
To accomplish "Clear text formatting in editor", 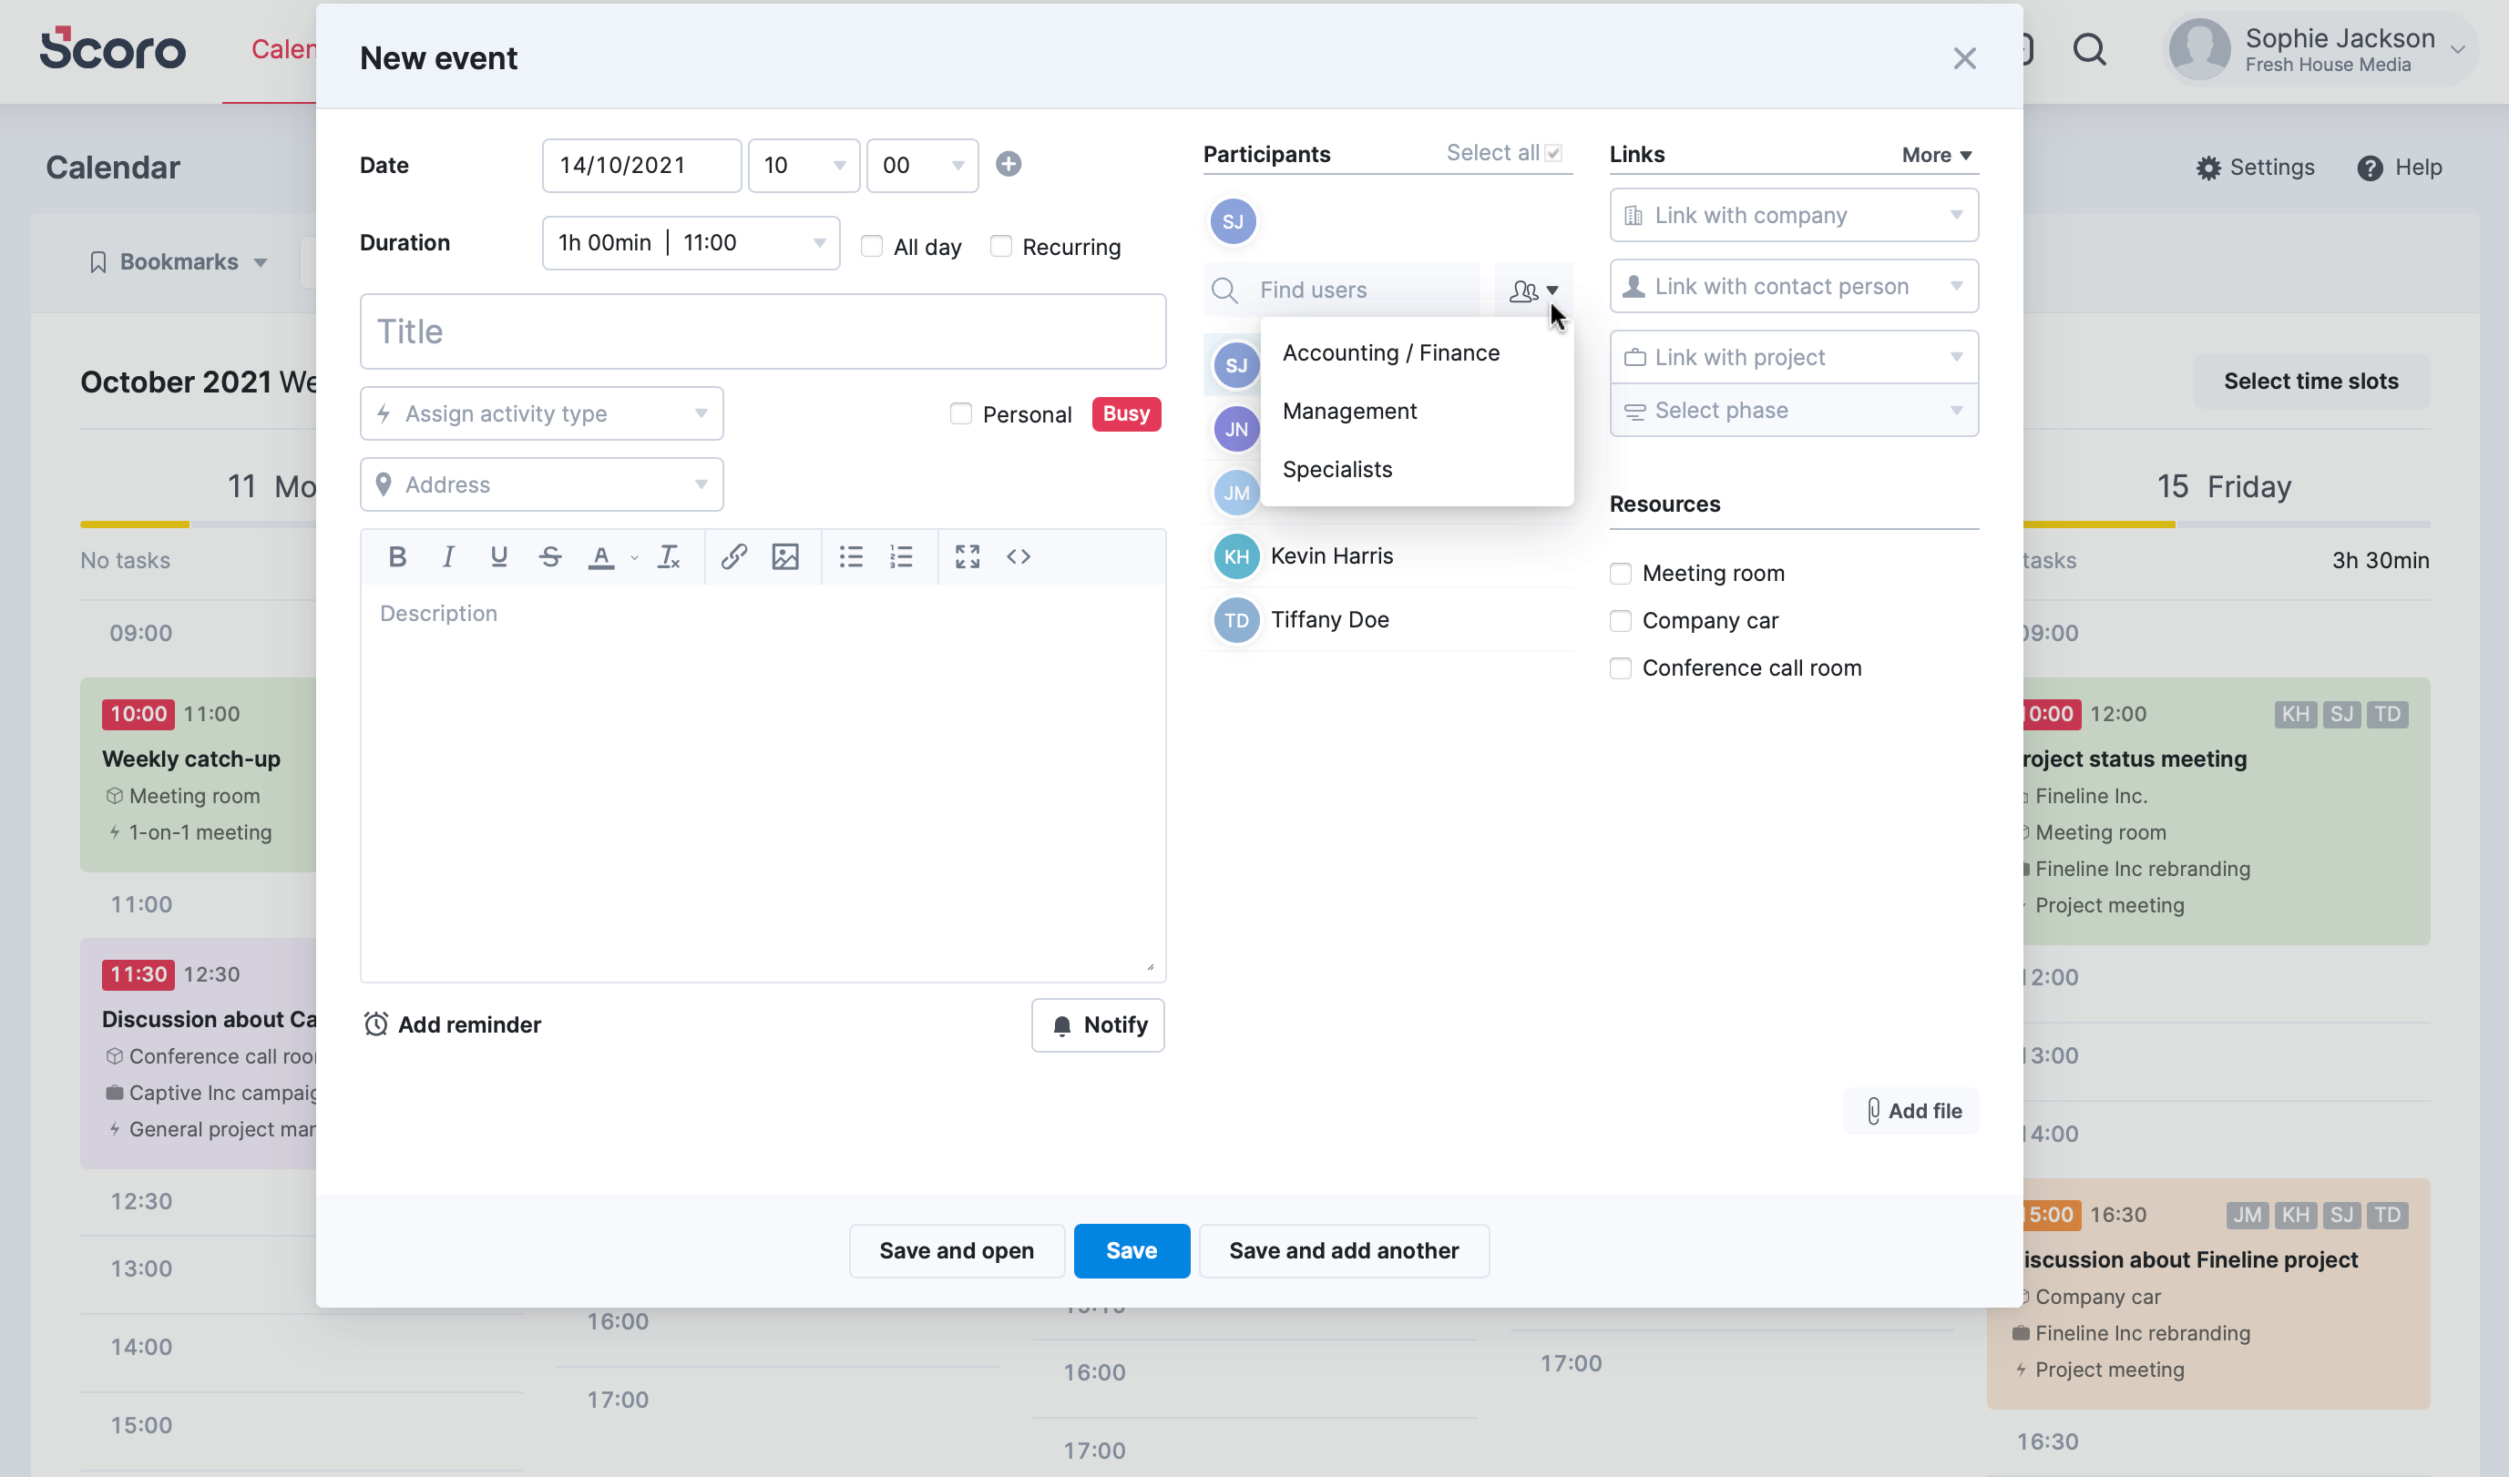I will 669,556.
